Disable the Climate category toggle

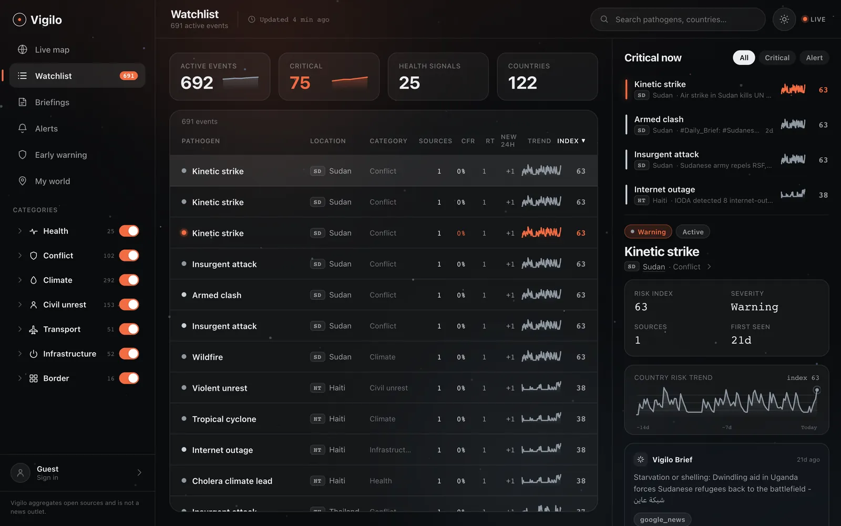tap(129, 280)
